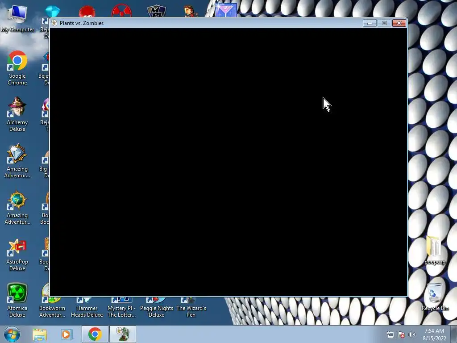
Task: Open the volume speaker tray icon
Action: [x=412, y=335]
